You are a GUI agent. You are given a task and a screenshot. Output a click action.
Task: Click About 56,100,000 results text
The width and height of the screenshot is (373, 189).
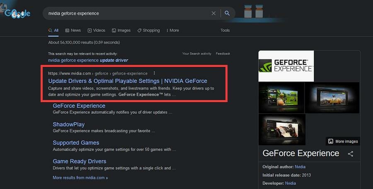(84, 43)
